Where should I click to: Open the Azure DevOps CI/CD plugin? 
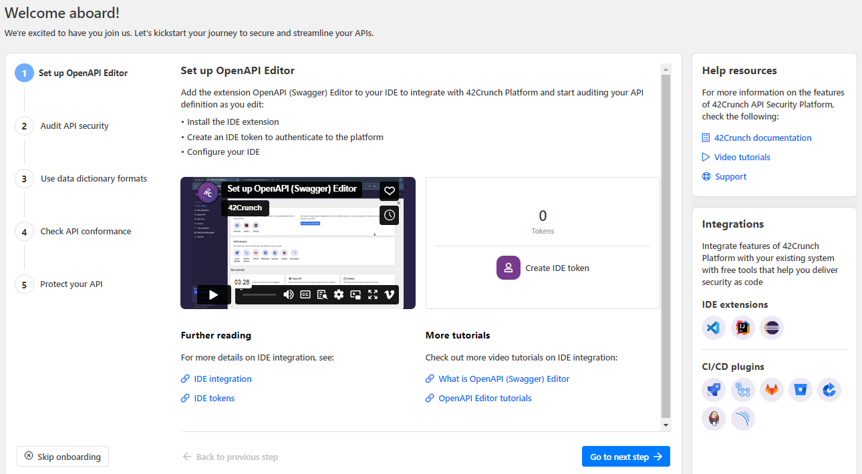tap(714, 390)
